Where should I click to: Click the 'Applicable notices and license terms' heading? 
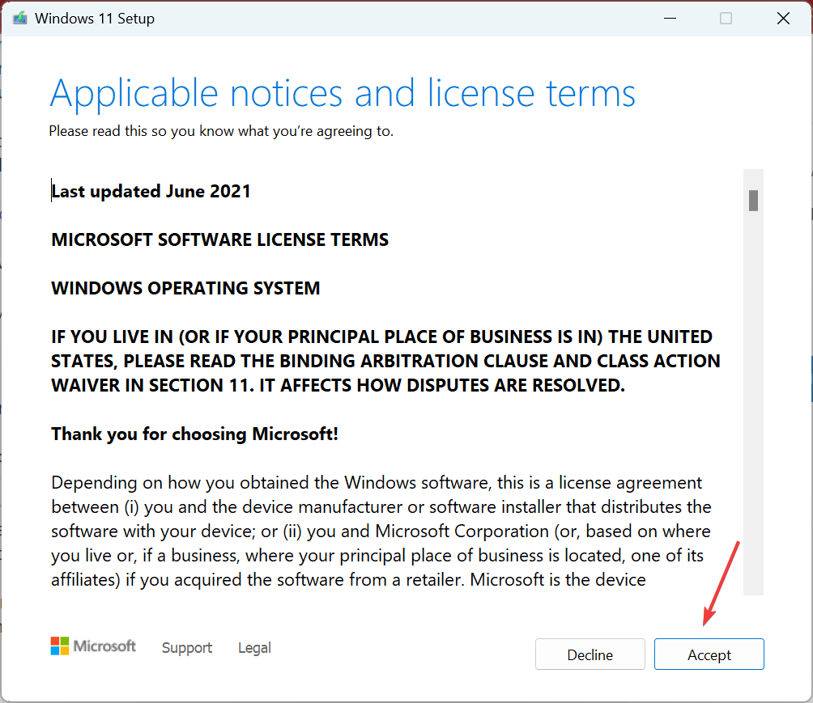tap(343, 93)
